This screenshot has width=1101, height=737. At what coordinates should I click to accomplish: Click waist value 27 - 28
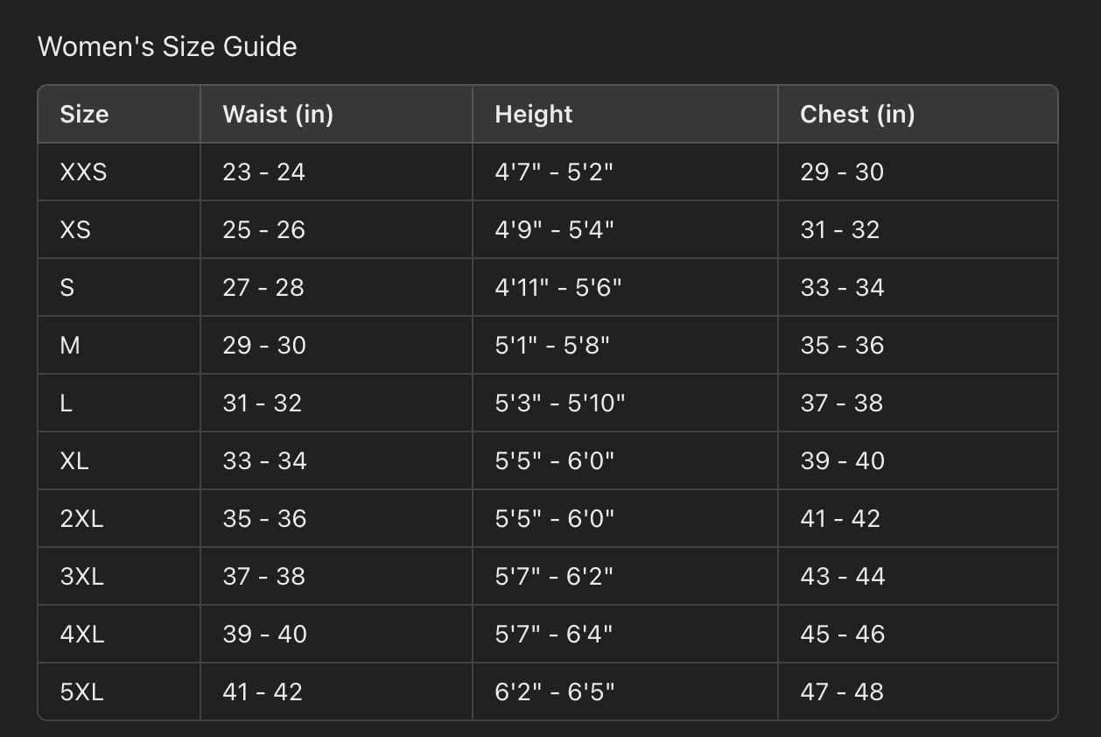263,287
